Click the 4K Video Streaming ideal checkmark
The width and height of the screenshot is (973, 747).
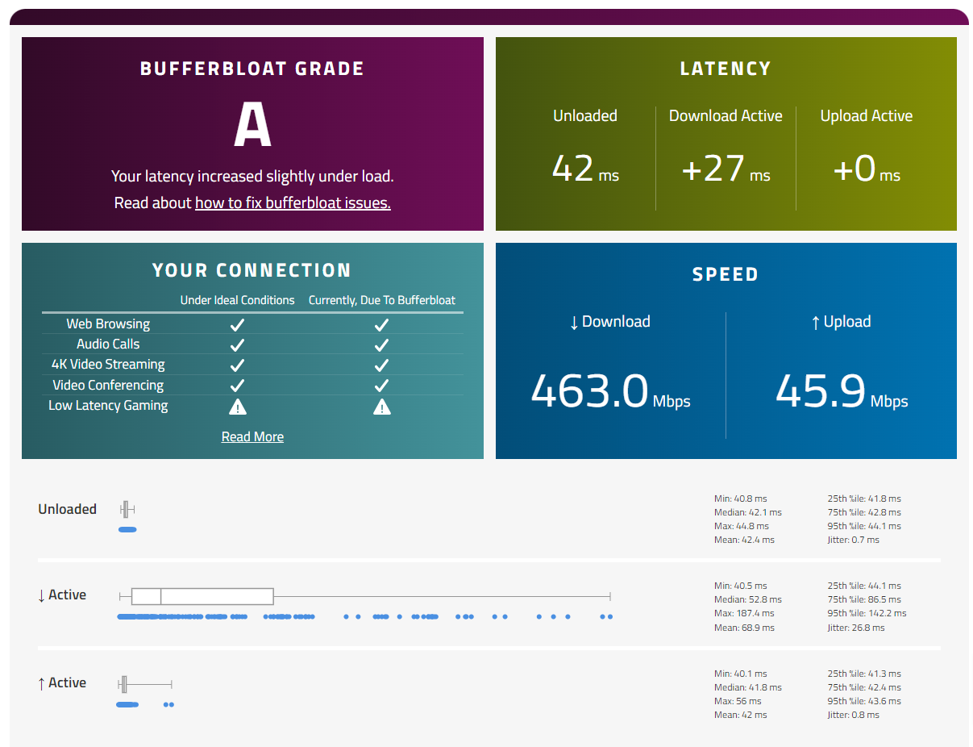click(x=237, y=365)
